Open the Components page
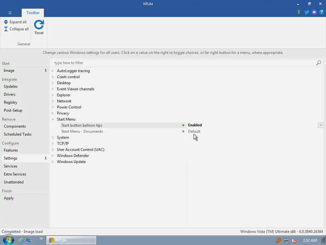Image resolution: width=326 pixels, height=245 pixels. 25,126
